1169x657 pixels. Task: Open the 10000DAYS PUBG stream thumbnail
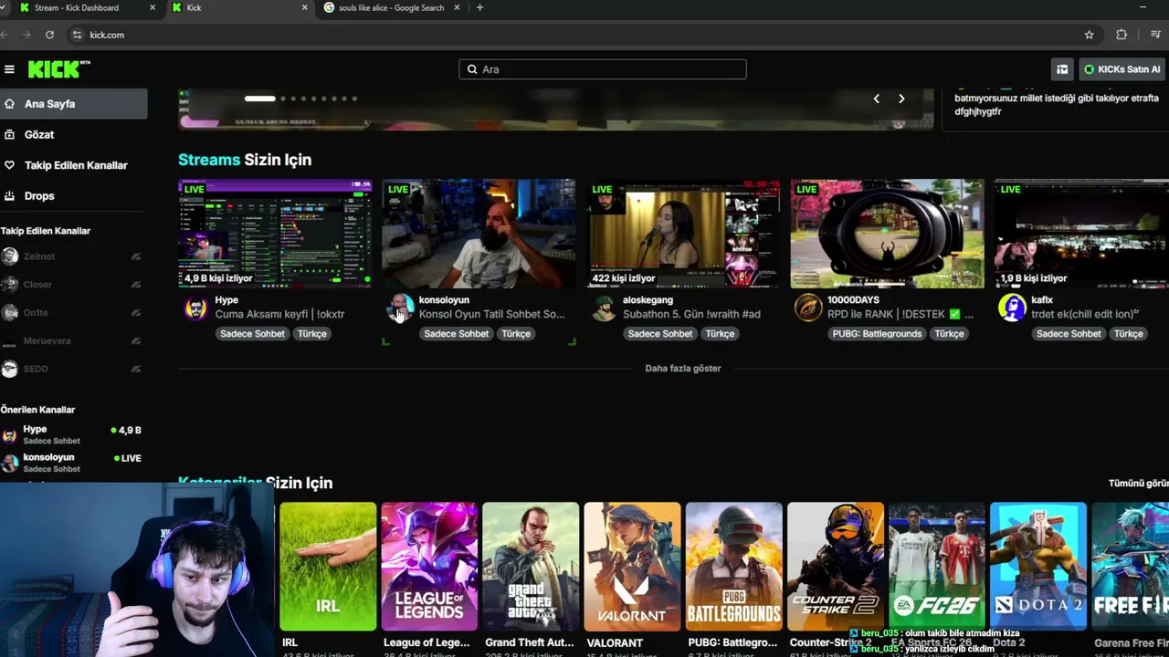point(887,234)
